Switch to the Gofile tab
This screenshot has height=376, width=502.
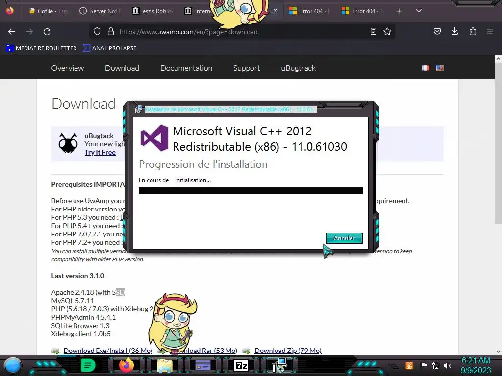(x=48, y=11)
